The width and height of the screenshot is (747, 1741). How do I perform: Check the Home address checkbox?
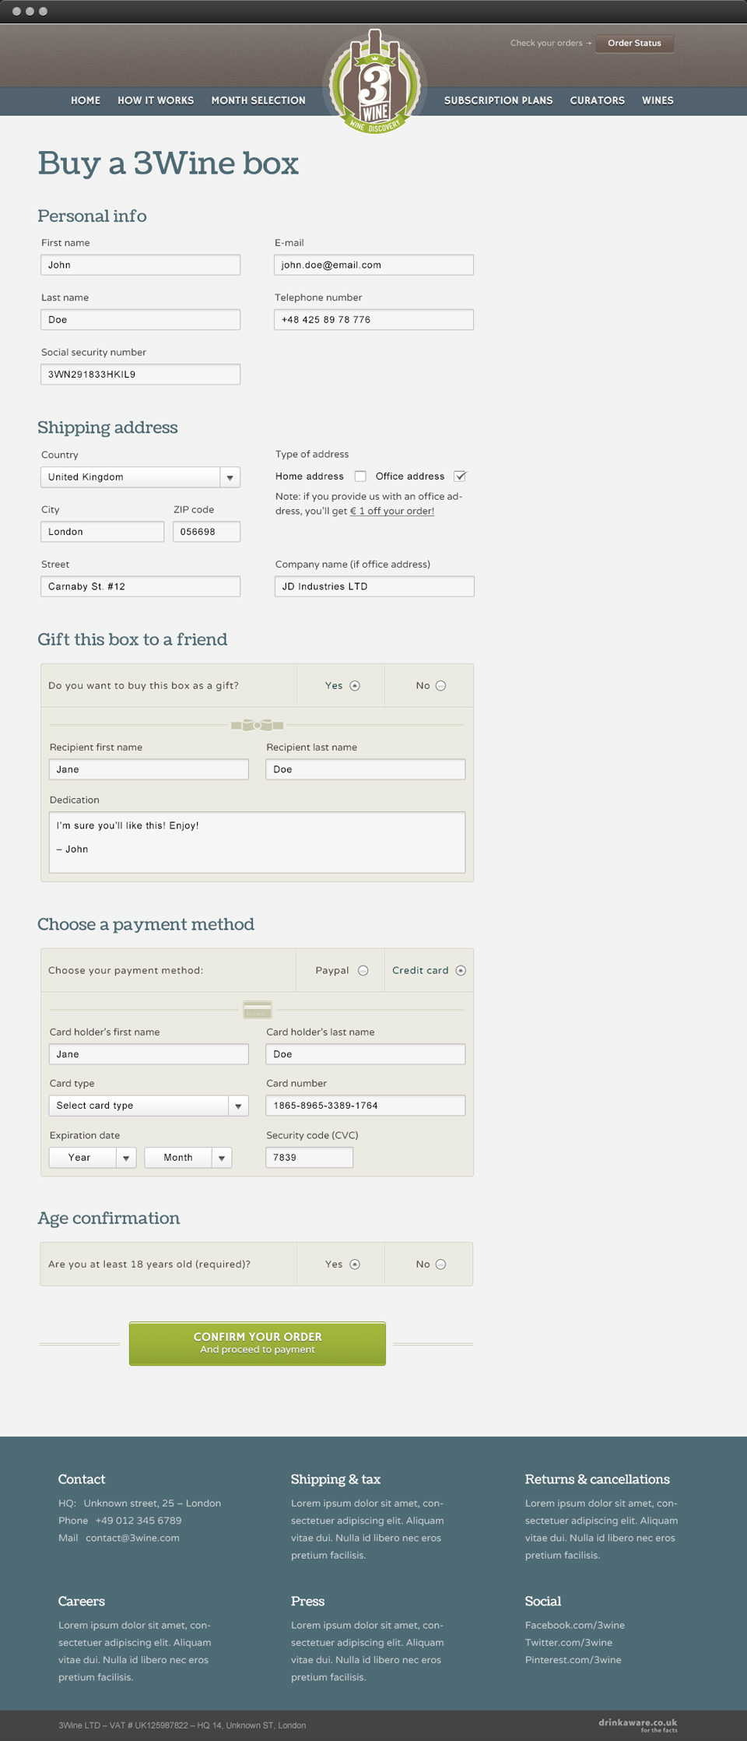tap(360, 476)
